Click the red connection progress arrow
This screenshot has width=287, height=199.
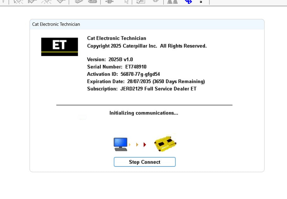[145, 144]
